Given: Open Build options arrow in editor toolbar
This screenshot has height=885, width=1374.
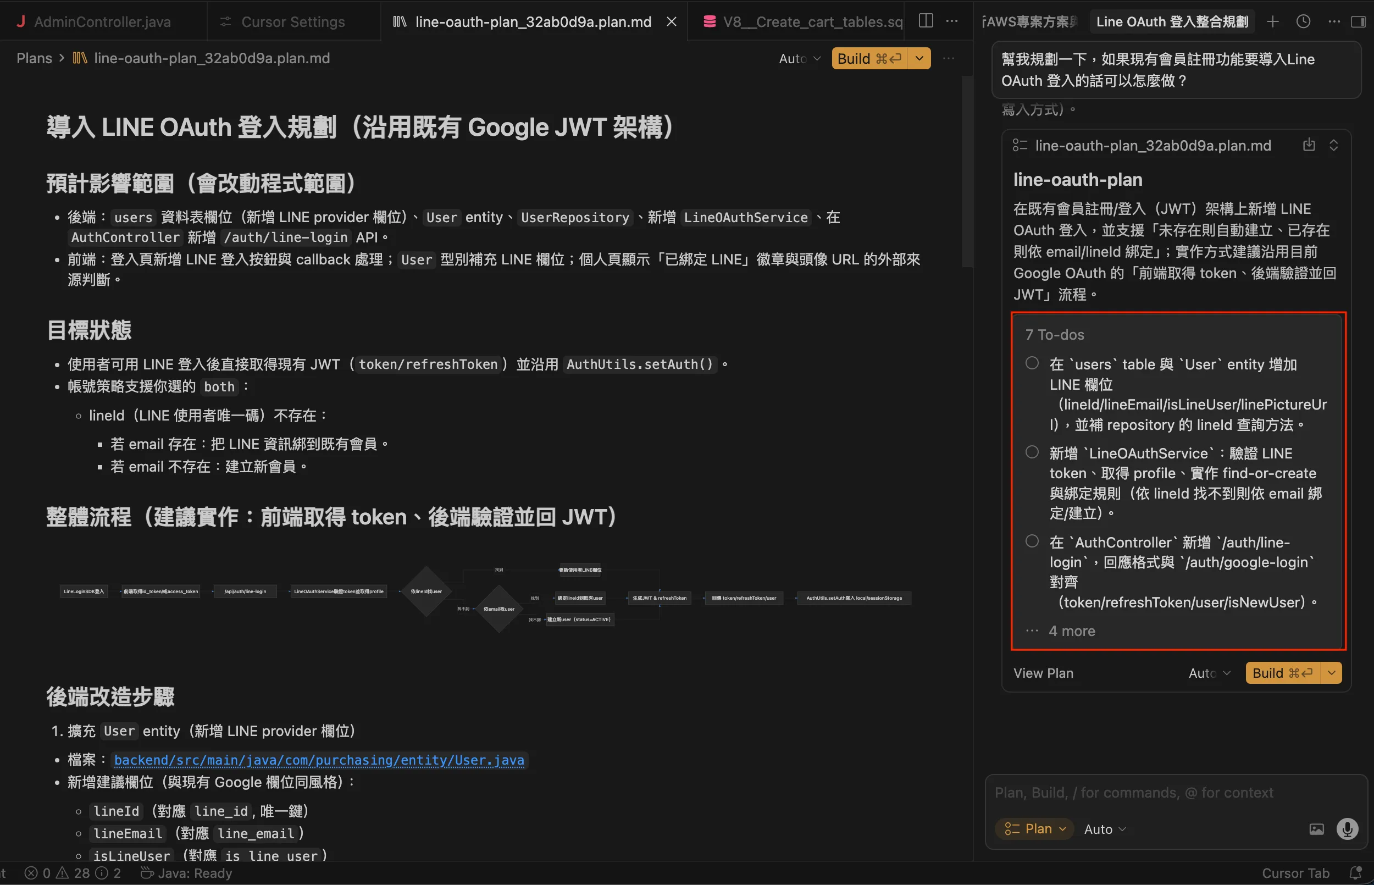Looking at the screenshot, I should click(919, 59).
